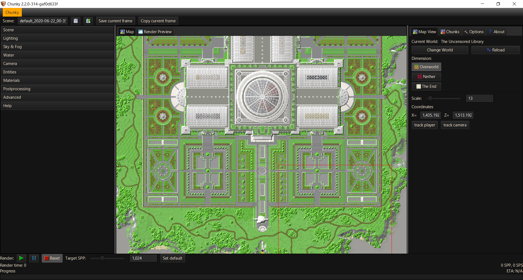
Task: Click the central dome on the map
Action: [x=262, y=97]
